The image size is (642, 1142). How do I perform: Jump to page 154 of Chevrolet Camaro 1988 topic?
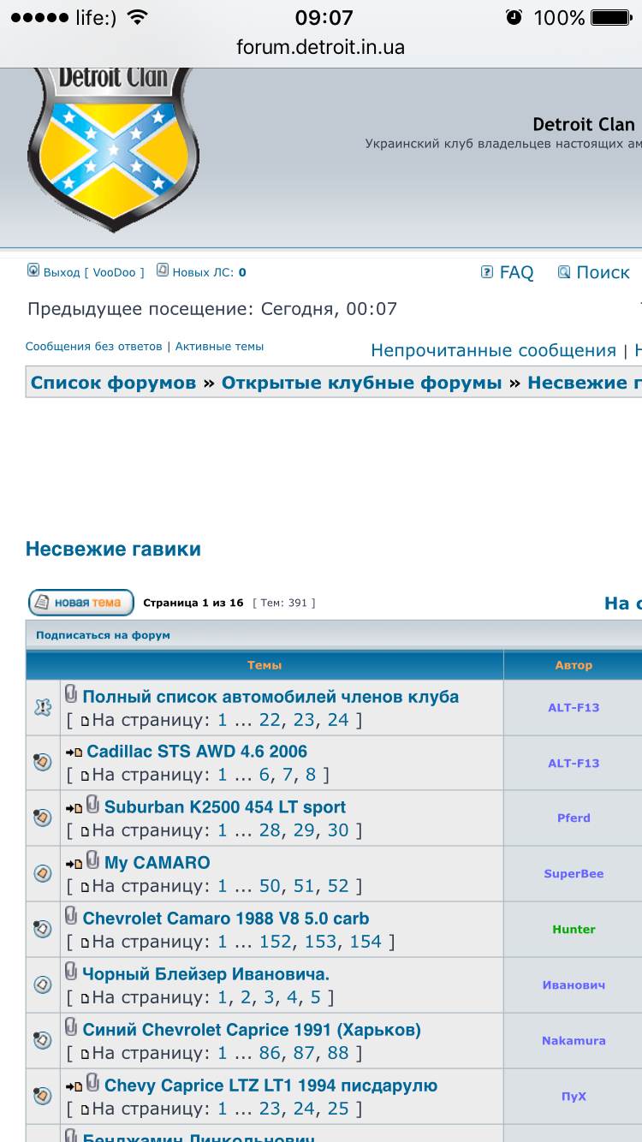(x=366, y=942)
